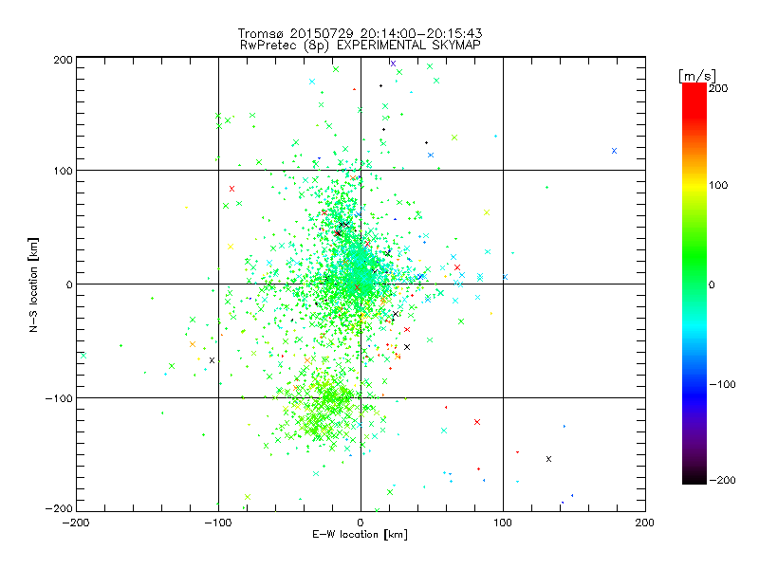This screenshot has height=569, width=759.
Task: Click the x-axis tick label '200'
Action: pyautogui.click(x=645, y=523)
